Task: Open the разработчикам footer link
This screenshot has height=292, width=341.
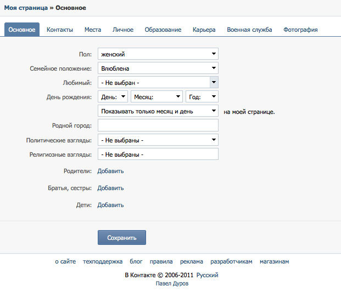Action: tap(231, 262)
